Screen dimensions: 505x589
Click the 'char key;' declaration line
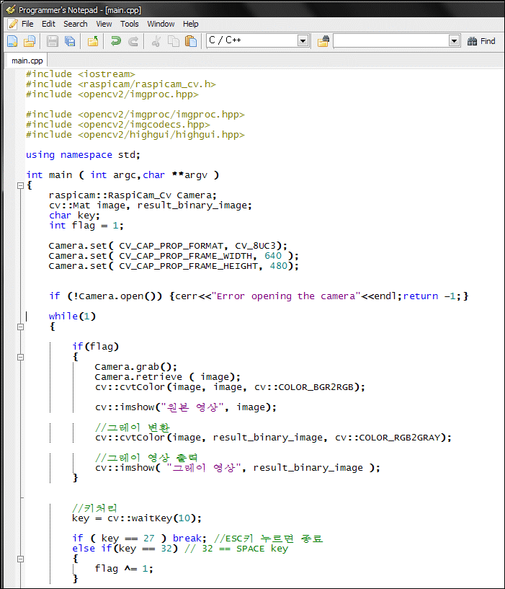pos(74,216)
